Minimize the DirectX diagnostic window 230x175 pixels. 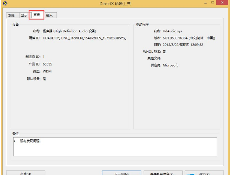coord(206,3)
